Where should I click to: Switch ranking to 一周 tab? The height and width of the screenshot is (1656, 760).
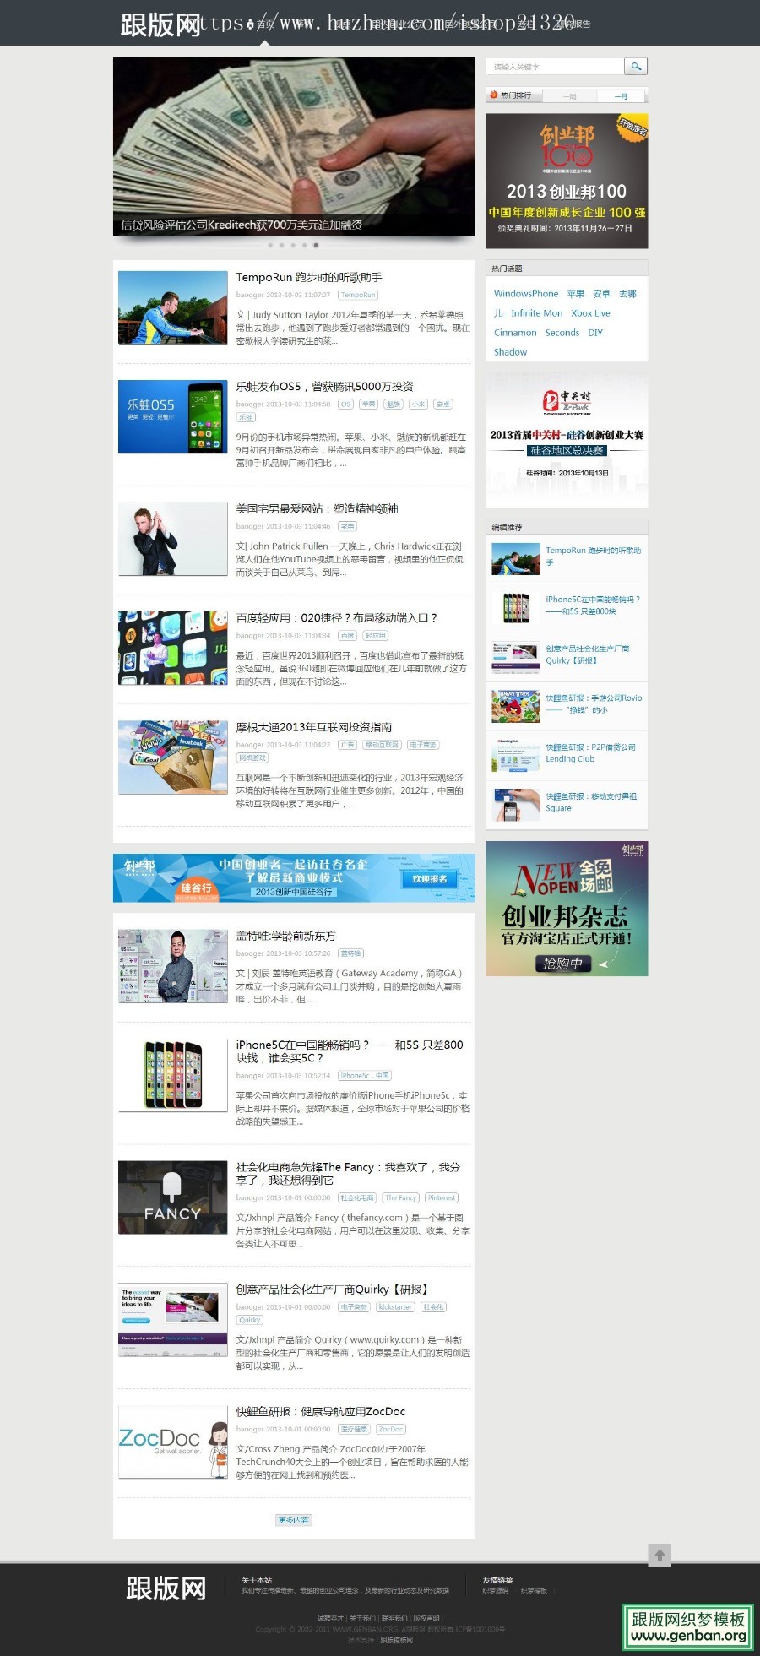click(x=570, y=96)
